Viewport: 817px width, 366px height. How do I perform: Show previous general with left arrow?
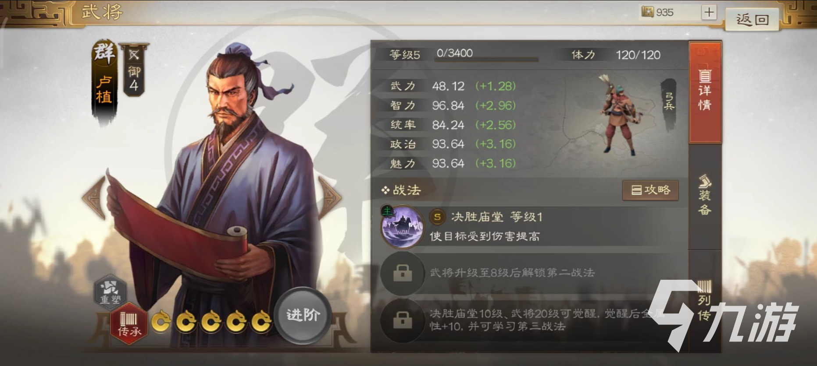pyautogui.click(x=94, y=197)
